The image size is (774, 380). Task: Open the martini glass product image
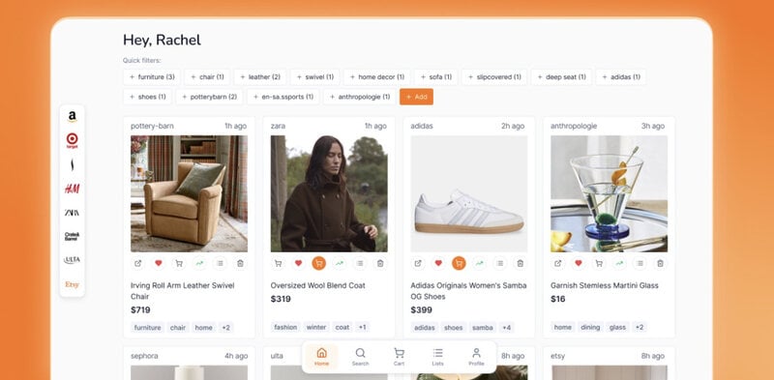point(610,194)
